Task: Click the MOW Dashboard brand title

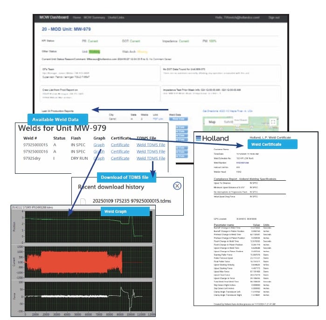Action: 53,17
